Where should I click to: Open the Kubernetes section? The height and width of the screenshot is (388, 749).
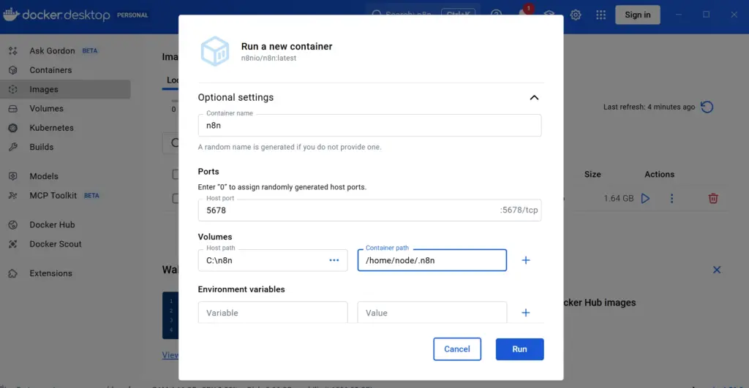[52, 128]
